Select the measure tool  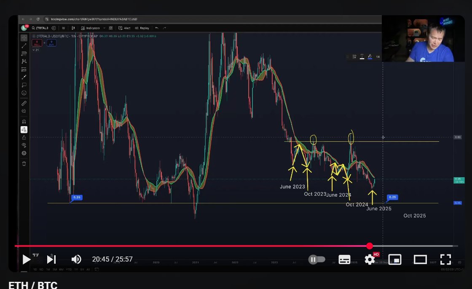coord(24,104)
